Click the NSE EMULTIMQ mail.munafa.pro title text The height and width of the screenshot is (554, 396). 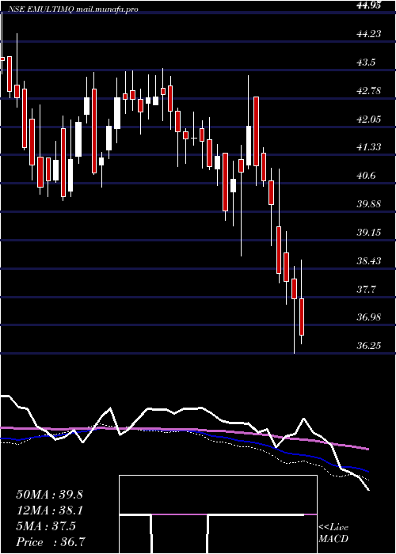[74, 9]
